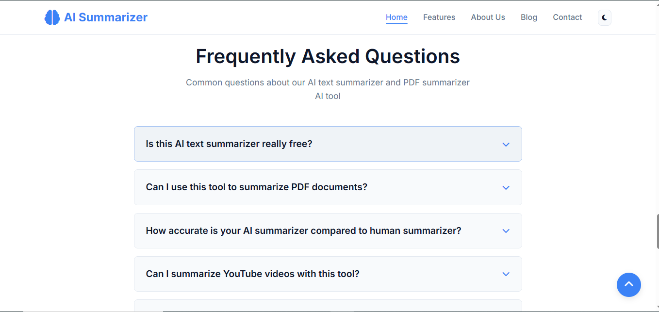
Task: Click chevron beside the accuracy question
Action: [506, 231]
